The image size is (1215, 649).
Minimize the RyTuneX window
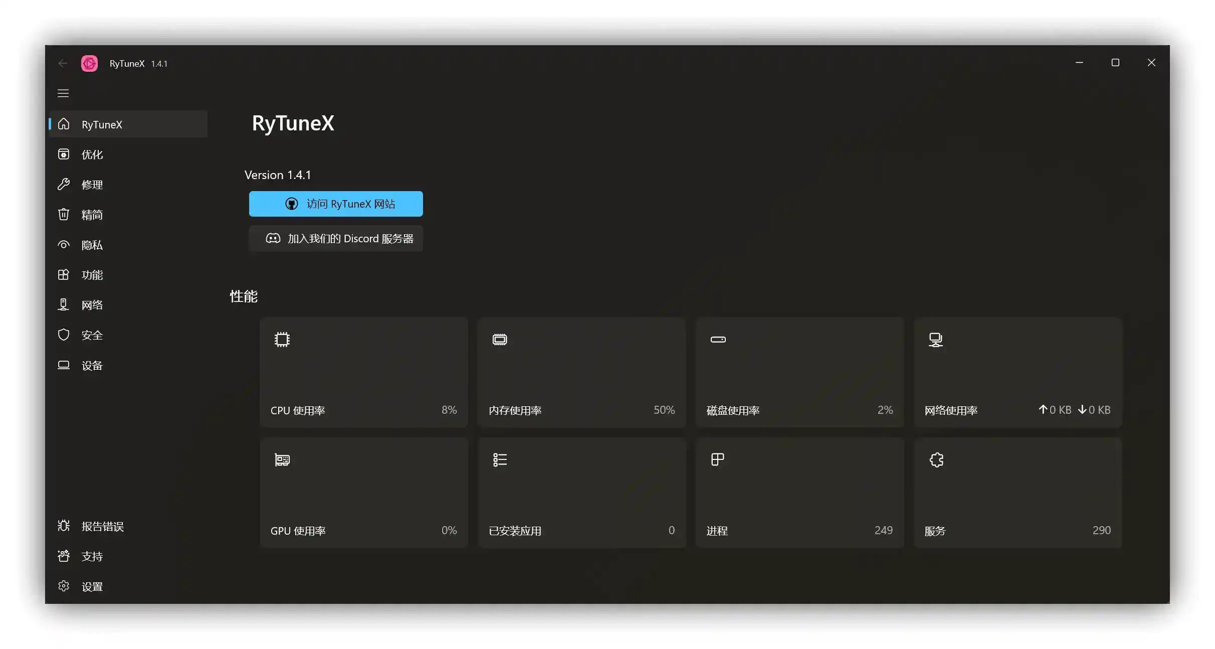[1079, 63]
